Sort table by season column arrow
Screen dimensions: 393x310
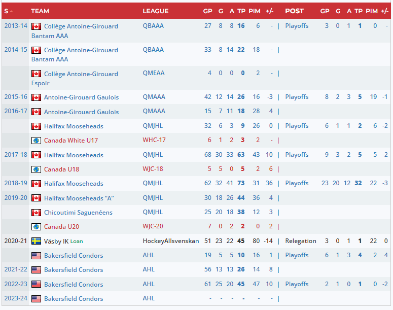point(11,11)
